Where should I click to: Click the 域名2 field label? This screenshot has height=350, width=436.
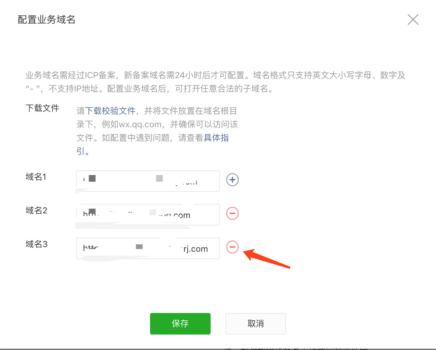[36, 210]
